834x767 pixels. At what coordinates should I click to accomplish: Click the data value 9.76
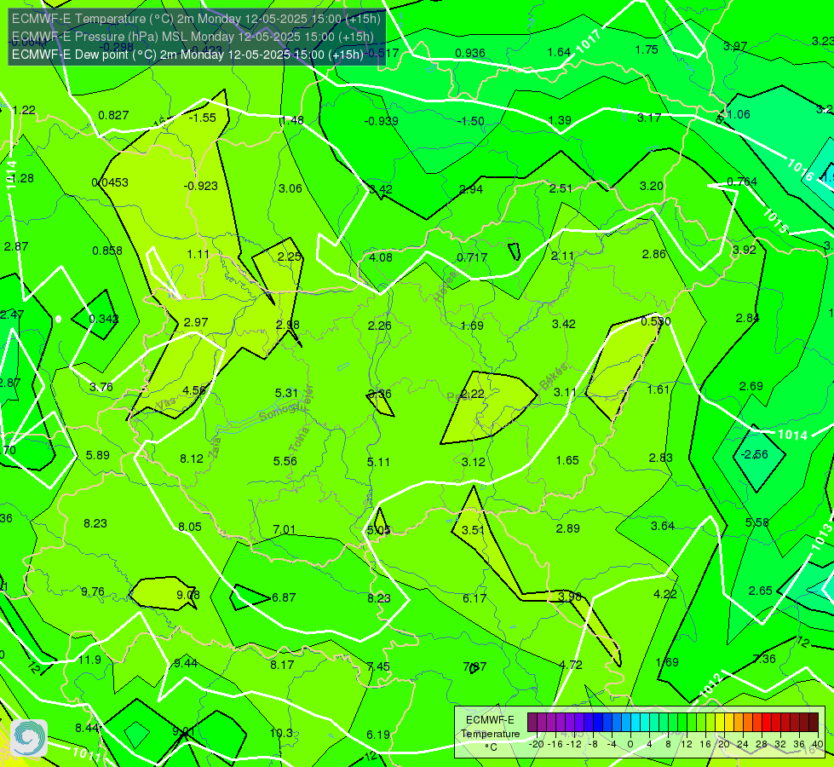coord(93,592)
